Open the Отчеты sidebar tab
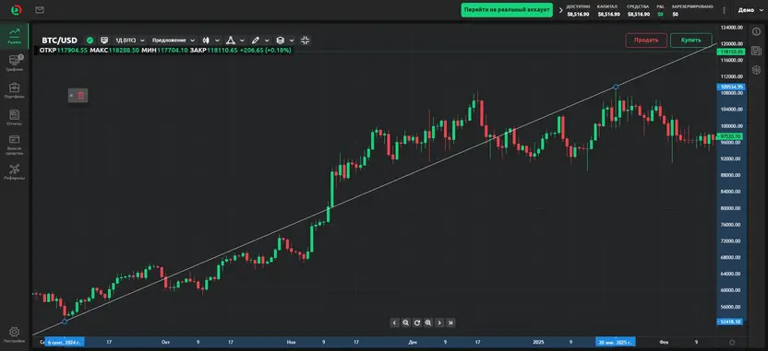The width and height of the screenshot is (768, 351). click(x=14, y=118)
